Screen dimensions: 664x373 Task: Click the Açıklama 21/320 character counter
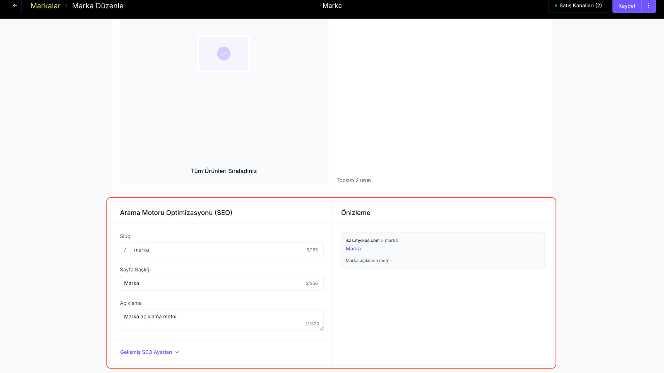coord(312,324)
